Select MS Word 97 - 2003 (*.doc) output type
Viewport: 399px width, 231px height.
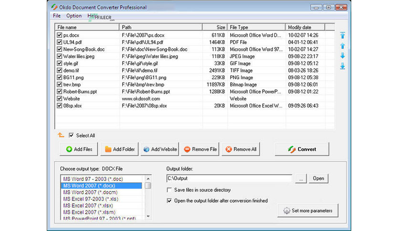point(101,179)
